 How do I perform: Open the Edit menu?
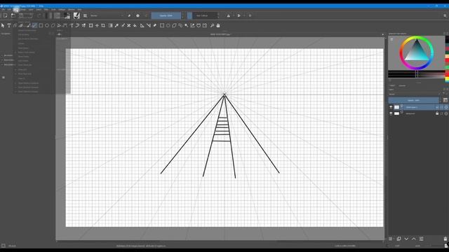(9, 9)
